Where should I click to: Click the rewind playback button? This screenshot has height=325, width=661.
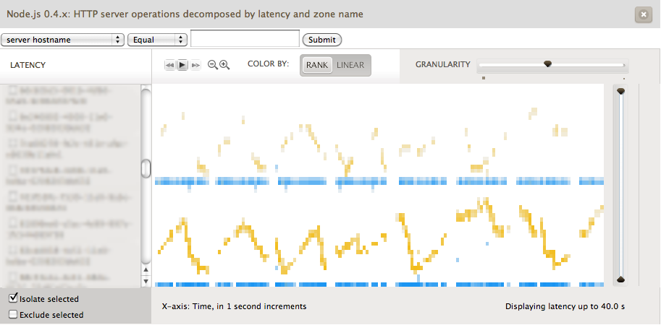(x=169, y=65)
